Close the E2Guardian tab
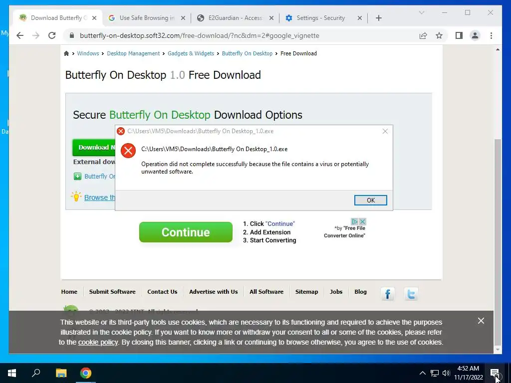 pyautogui.click(x=271, y=18)
